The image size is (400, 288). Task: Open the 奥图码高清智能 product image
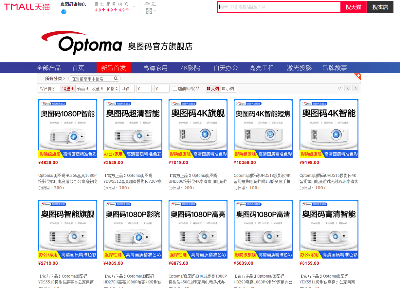coord(329,229)
